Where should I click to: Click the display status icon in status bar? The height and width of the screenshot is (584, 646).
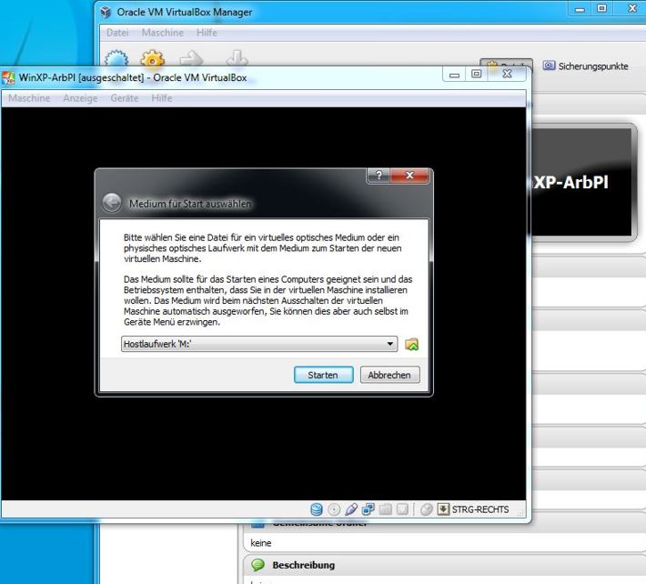pos(402,509)
